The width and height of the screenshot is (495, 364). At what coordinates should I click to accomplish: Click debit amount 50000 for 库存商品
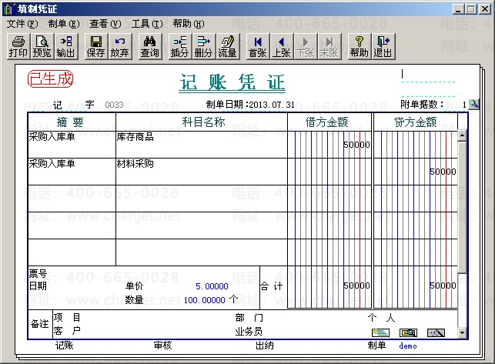pos(356,145)
